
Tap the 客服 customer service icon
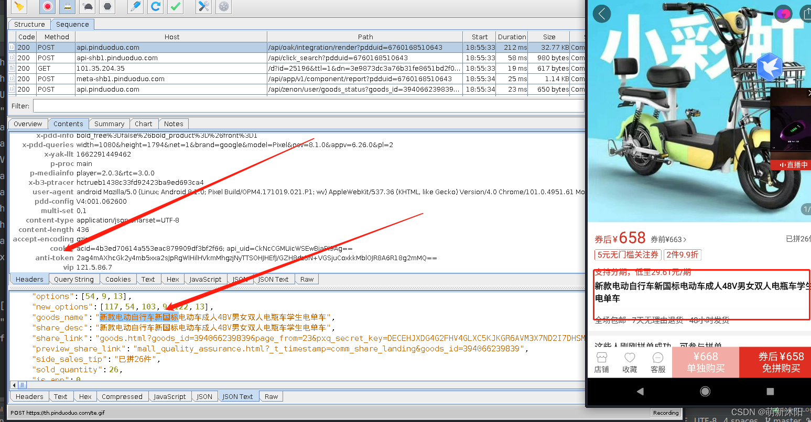658,363
